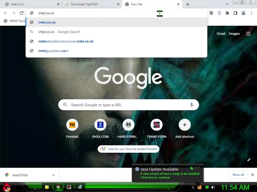Close the Download TightVNC tab

point(118,4)
